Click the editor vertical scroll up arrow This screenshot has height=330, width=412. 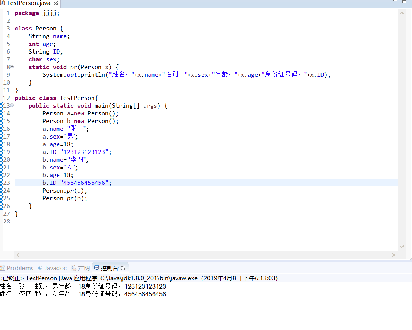(x=402, y=13)
